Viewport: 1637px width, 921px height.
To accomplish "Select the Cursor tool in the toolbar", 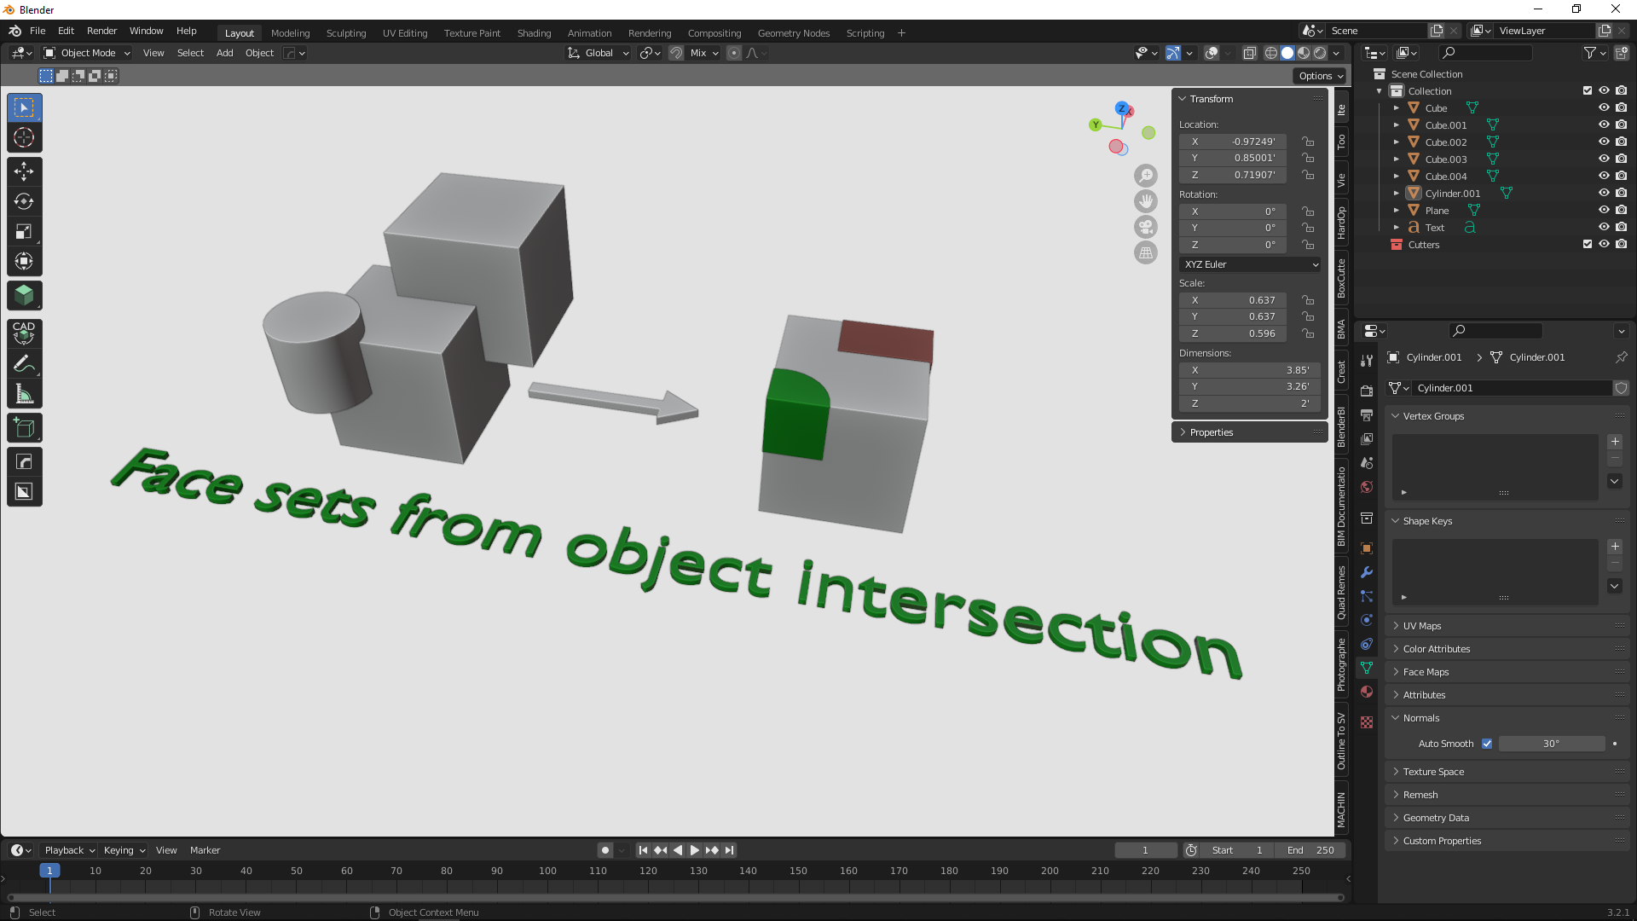I will coord(24,137).
